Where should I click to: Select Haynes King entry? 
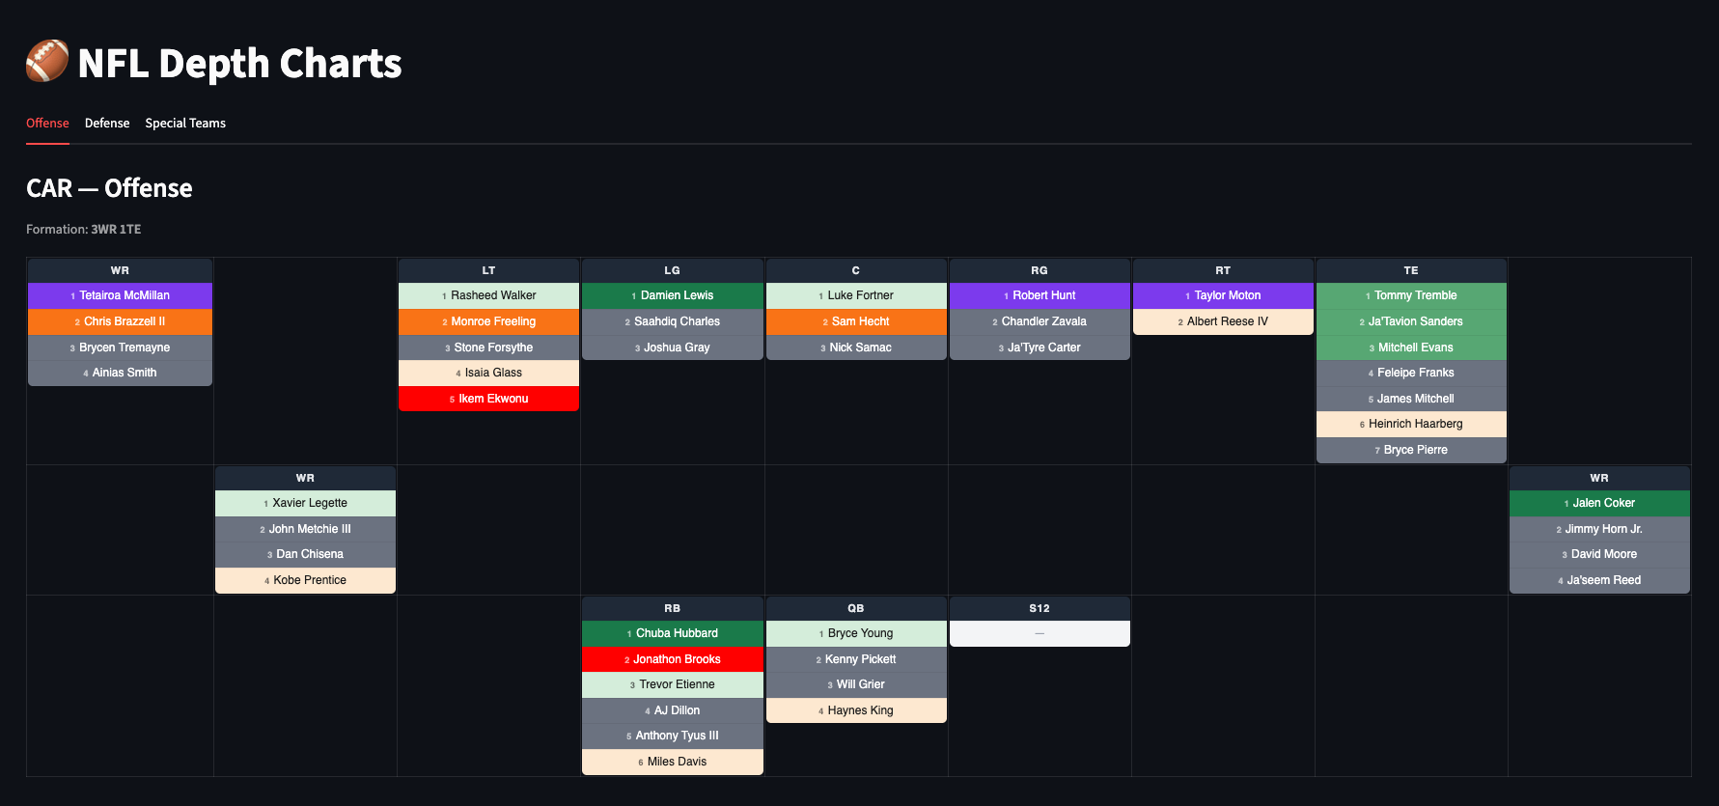coord(856,710)
